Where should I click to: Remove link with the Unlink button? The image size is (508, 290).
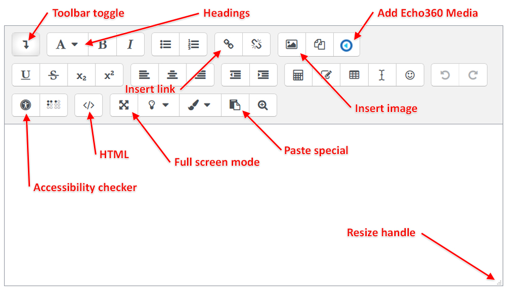click(x=257, y=44)
